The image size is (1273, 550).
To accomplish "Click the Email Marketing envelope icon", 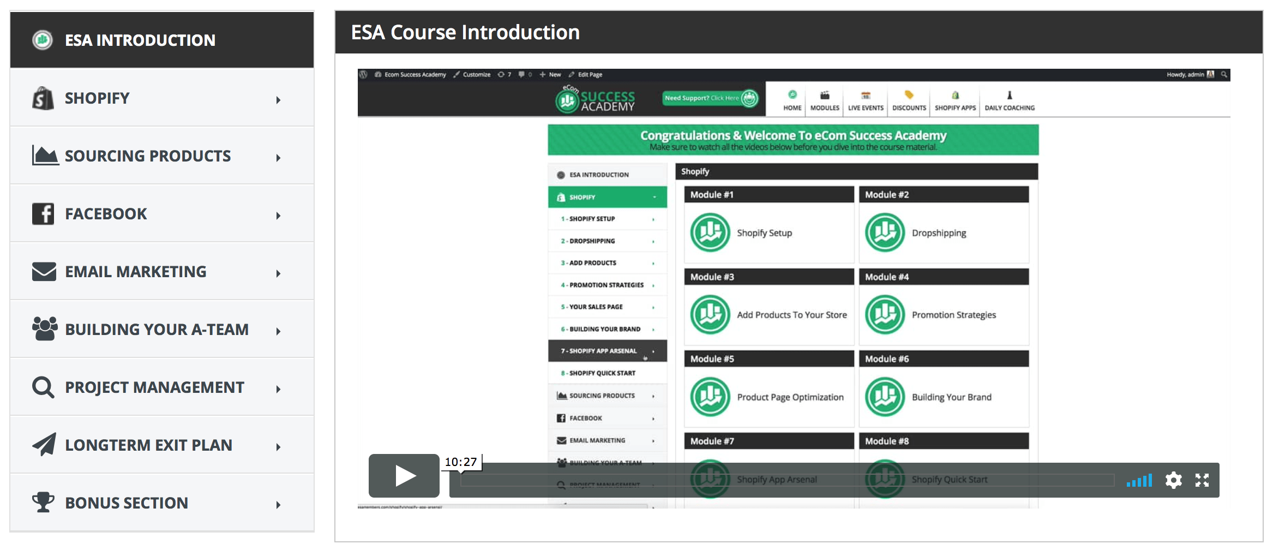I will tap(44, 271).
